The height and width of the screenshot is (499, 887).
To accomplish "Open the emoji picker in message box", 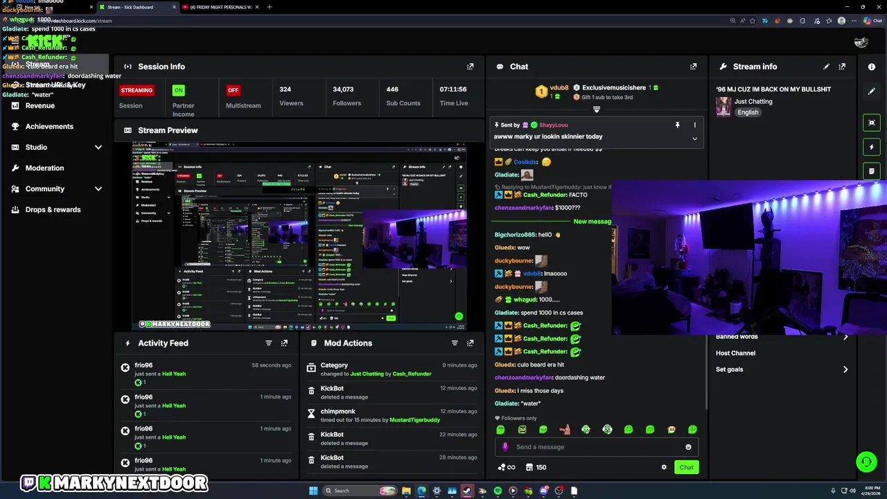I will (688, 447).
